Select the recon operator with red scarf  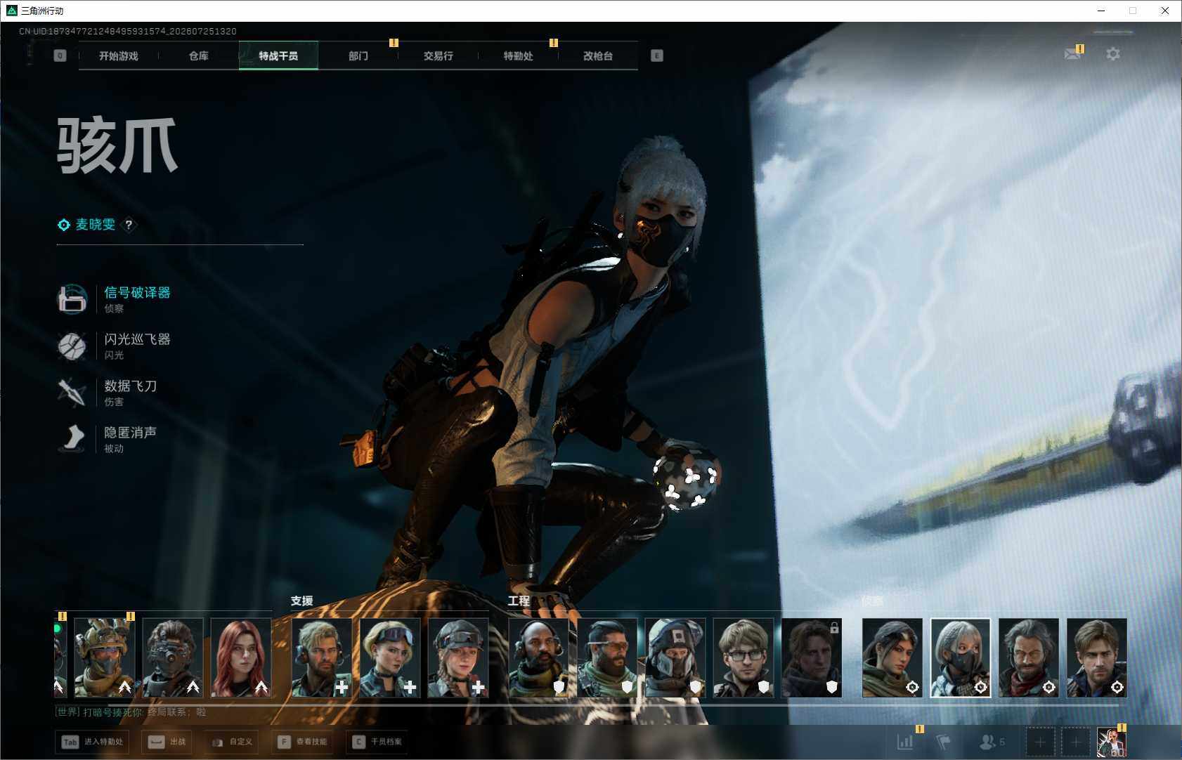click(x=1029, y=657)
